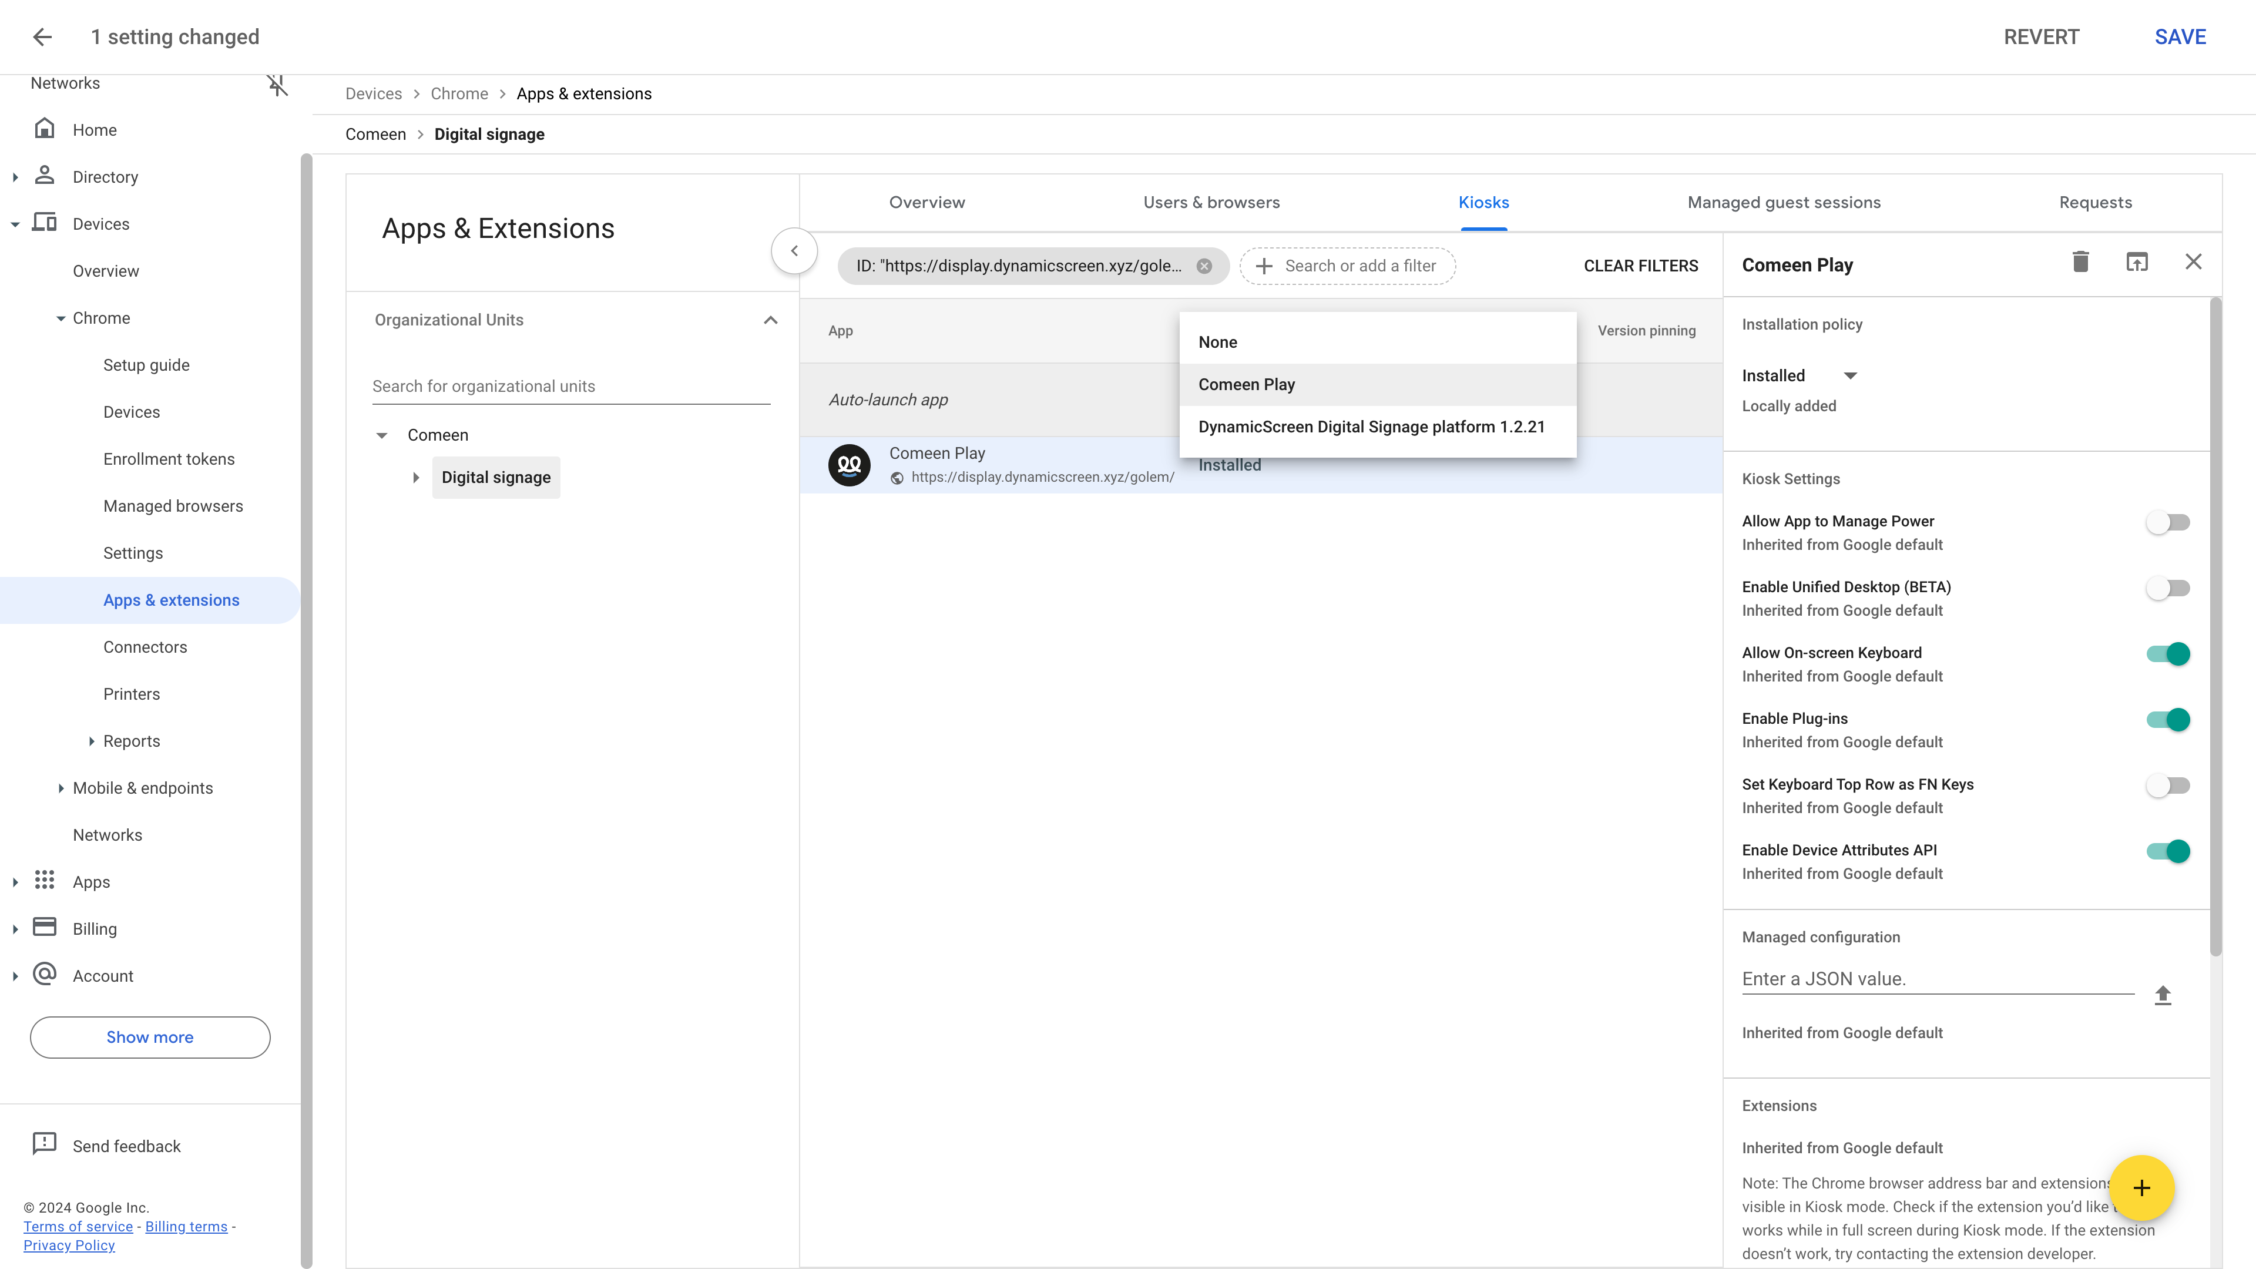
Task: Click the Enter a JSON value field
Action: click(x=1937, y=979)
